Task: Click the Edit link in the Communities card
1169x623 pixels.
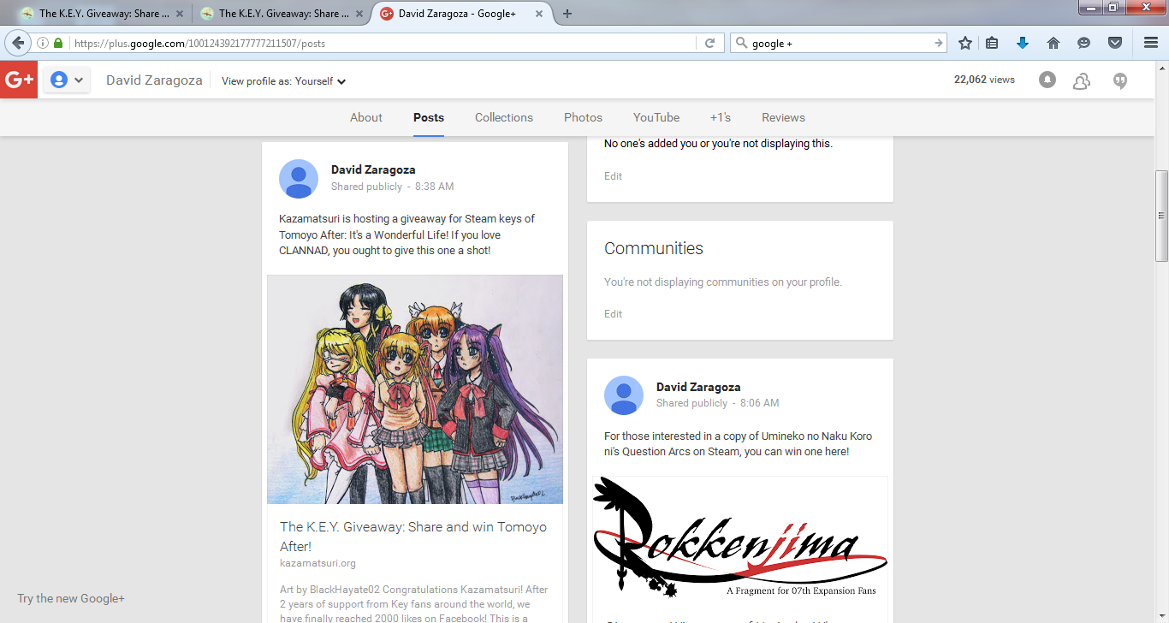Action: pyautogui.click(x=614, y=314)
